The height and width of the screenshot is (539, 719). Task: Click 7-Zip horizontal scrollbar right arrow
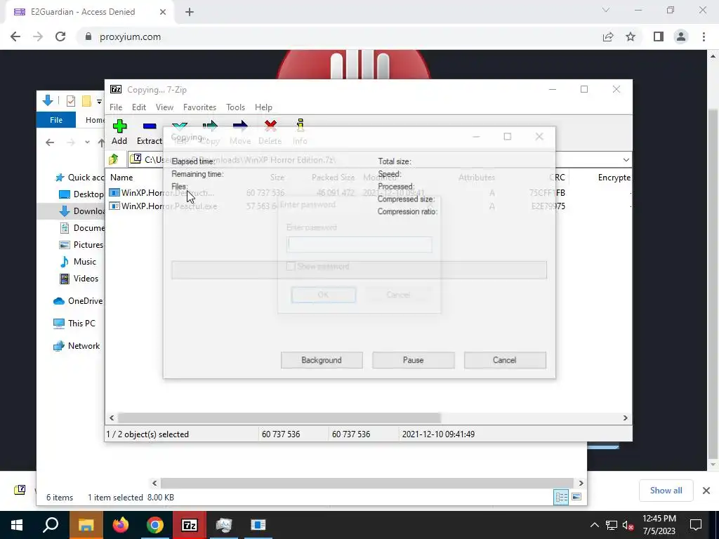point(625,418)
